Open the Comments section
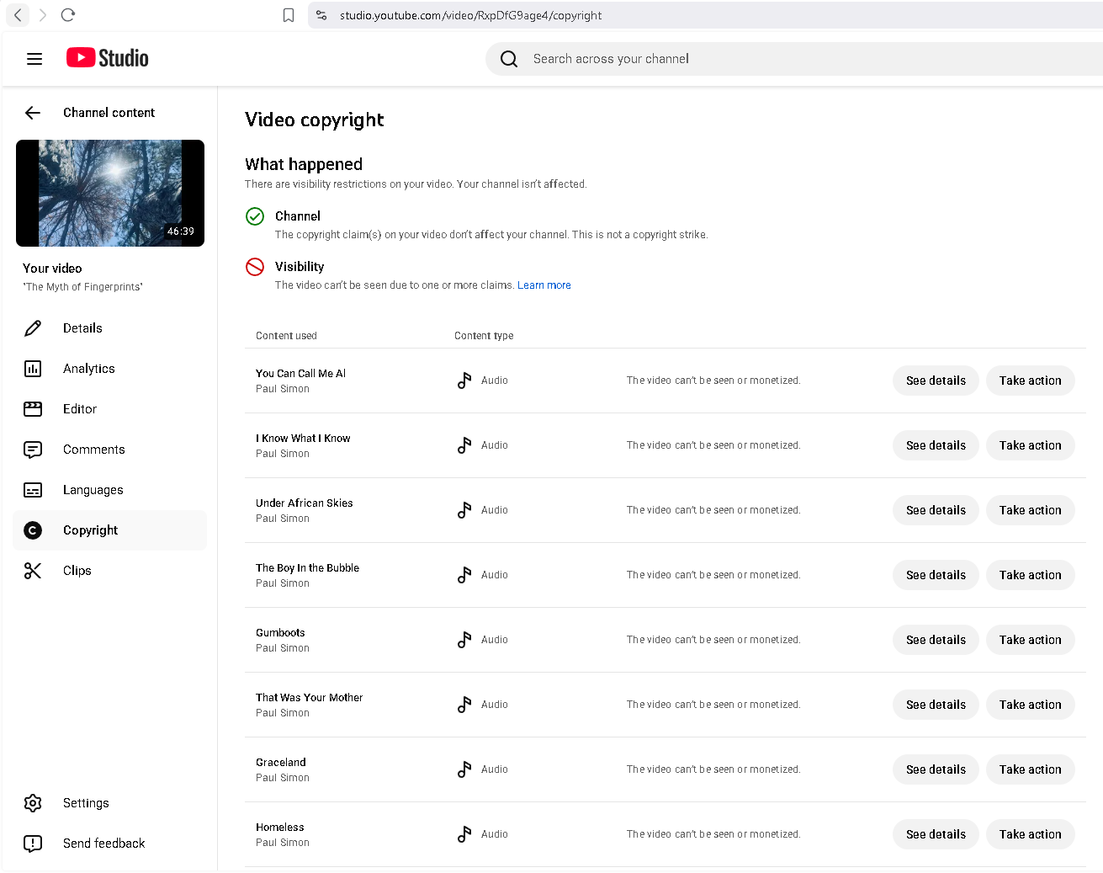Screen dimensions: 1103x873 click(x=93, y=450)
